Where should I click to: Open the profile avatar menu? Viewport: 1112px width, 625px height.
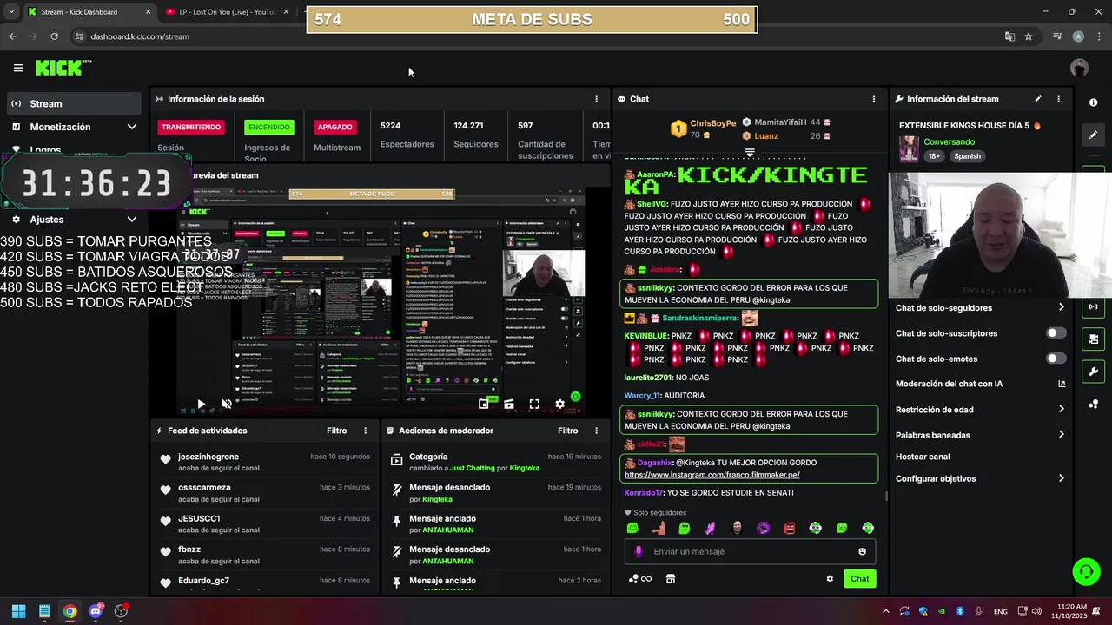click(x=1079, y=68)
